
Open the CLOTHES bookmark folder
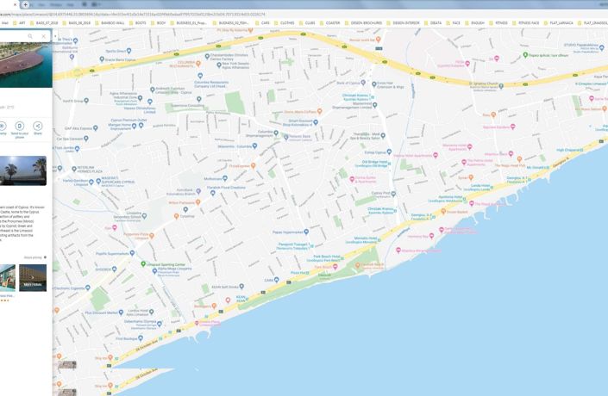(285, 23)
